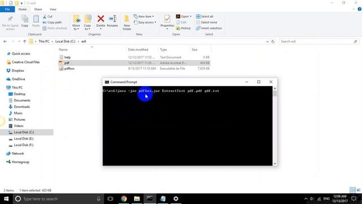The width and height of the screenshot is (362, 204).
Task: Click Invert selection
Action: pos(209,28)
